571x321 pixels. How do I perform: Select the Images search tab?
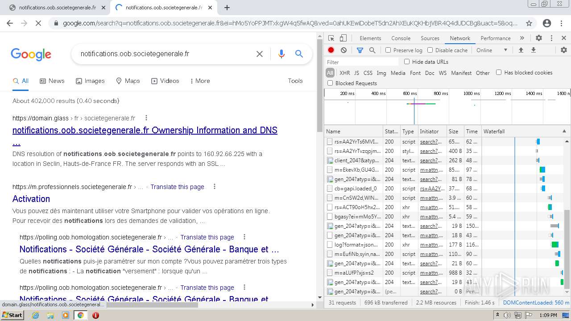click(x=90, y=81)
